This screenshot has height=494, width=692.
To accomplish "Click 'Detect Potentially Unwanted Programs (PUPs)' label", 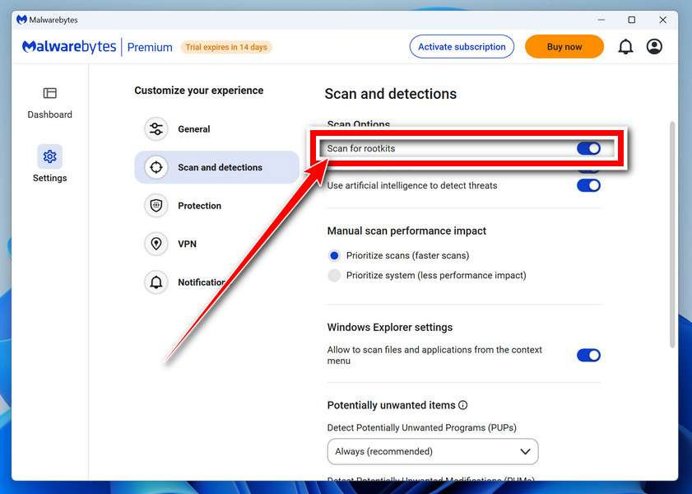I will click(x=421, y=427).
